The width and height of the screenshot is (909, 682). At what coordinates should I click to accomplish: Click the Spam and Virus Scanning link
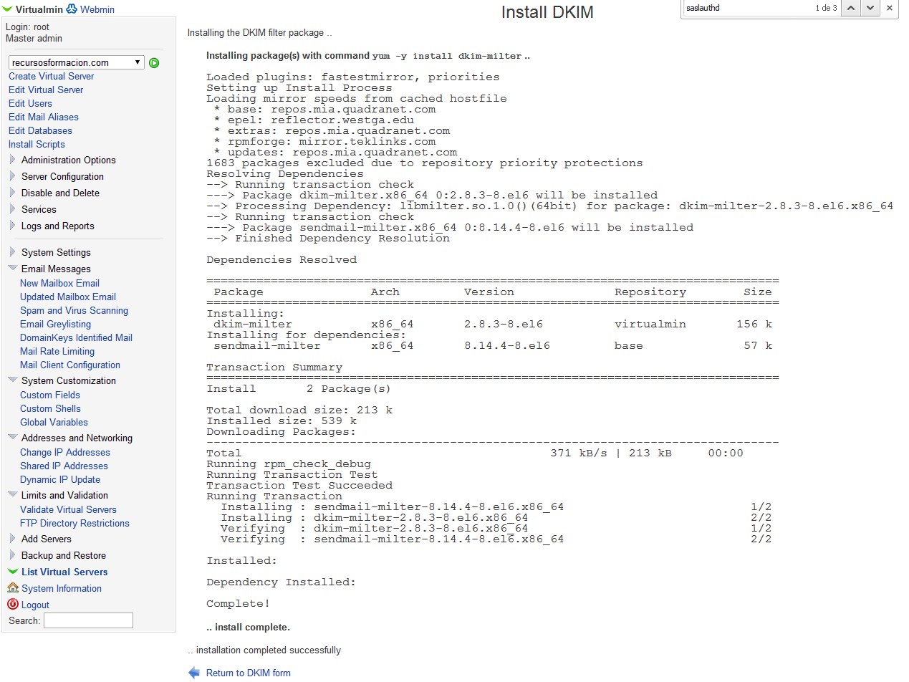click(74, 310)
